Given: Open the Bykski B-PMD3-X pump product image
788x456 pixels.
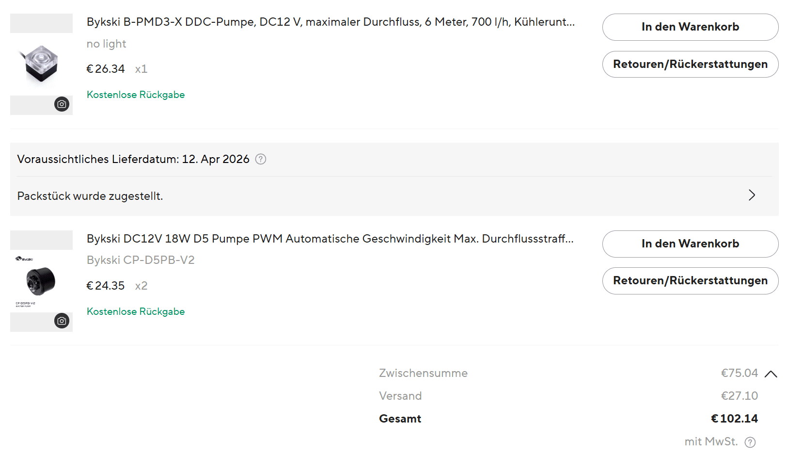Looking at the screenshot, I should click(x=41, y=64).
